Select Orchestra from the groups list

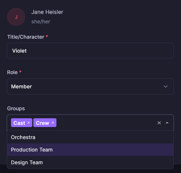[x=90, y=137]
